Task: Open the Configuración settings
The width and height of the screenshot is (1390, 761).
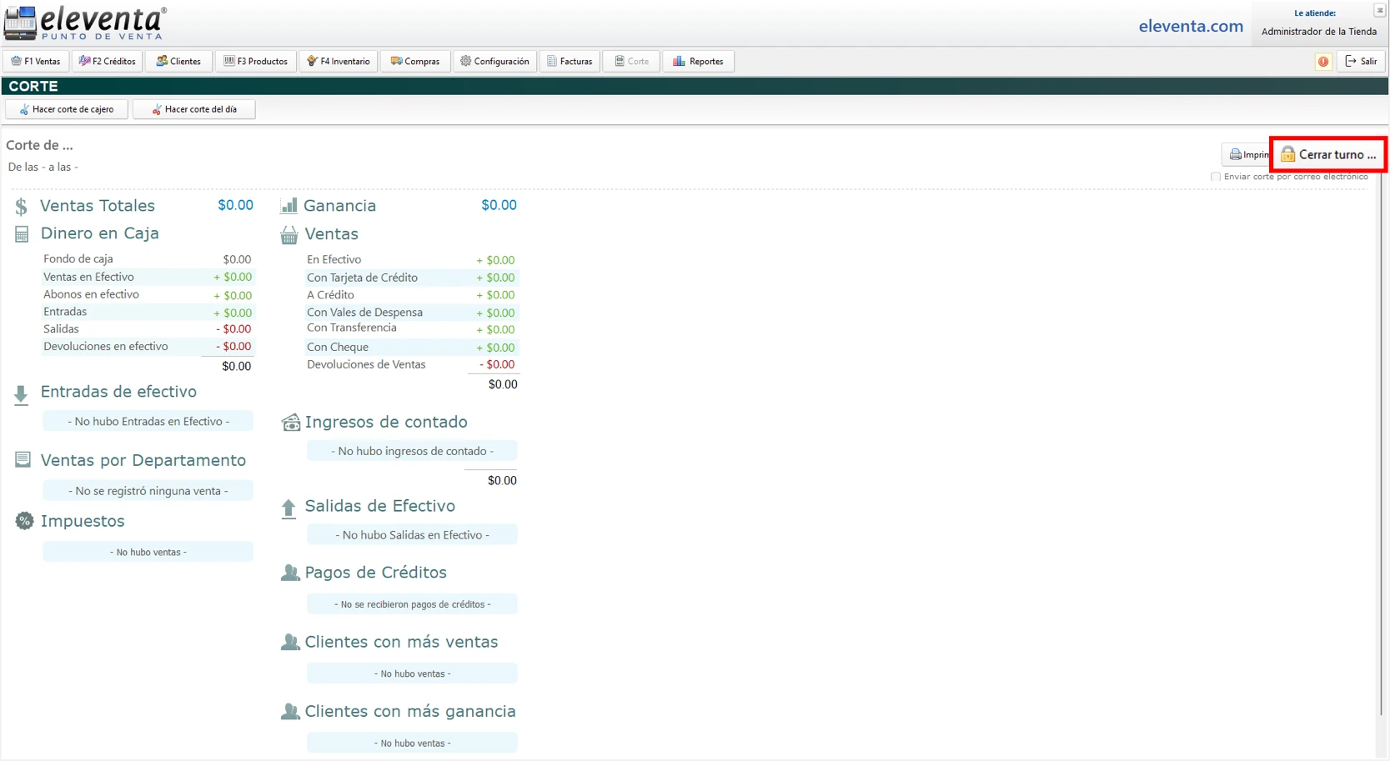Action: click(494, 62)
